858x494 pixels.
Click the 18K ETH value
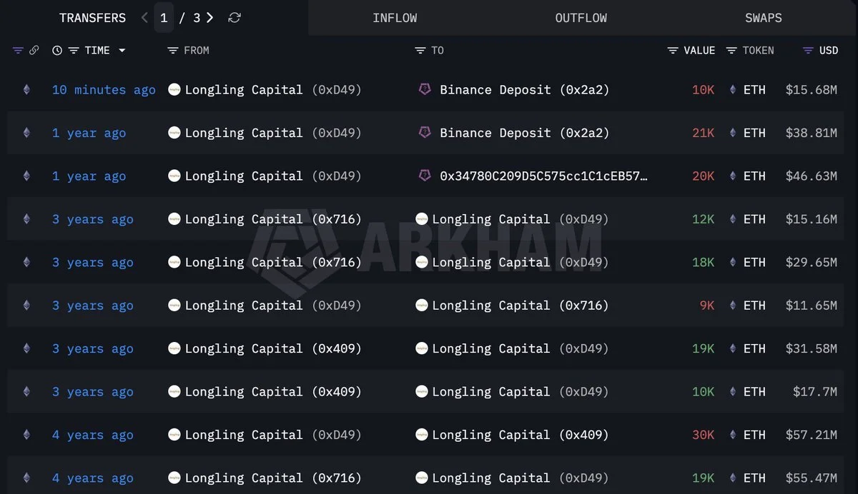tap(703, 263)
